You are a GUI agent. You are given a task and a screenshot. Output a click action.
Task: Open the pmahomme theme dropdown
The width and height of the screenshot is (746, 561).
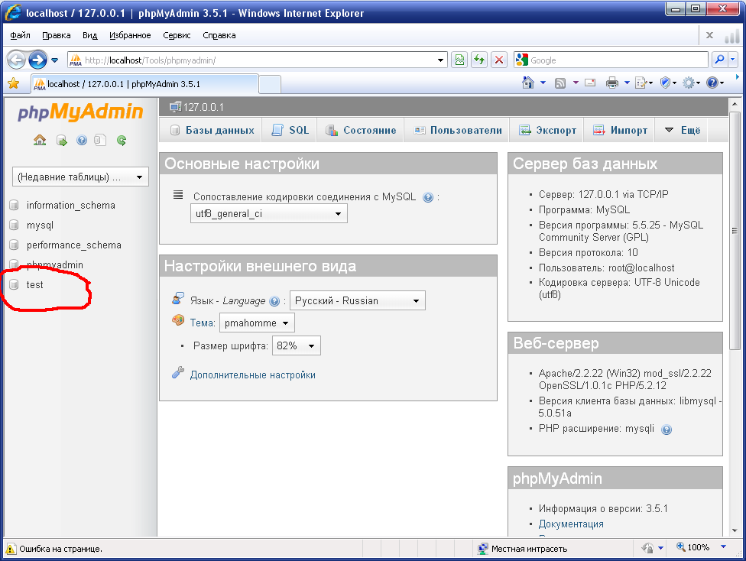point(257,323)
